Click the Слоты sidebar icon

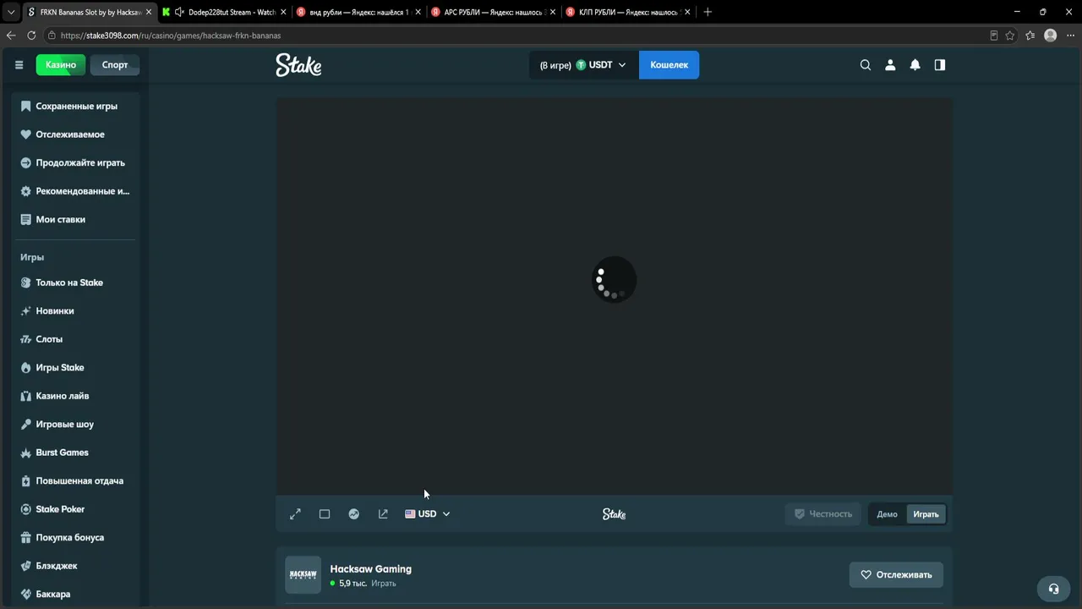[x=25, y=339]
